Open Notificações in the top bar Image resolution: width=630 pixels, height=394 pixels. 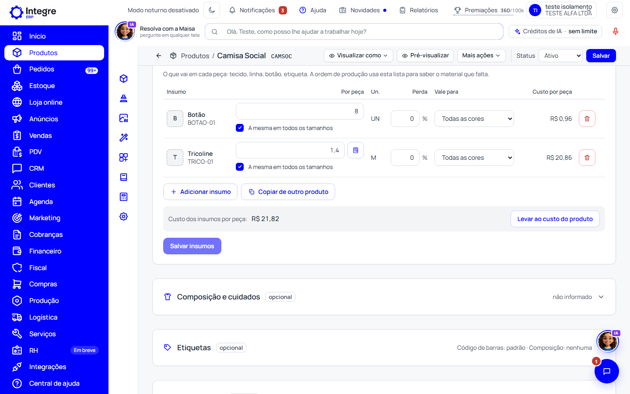pyautogui.click(x=258, y=10)
